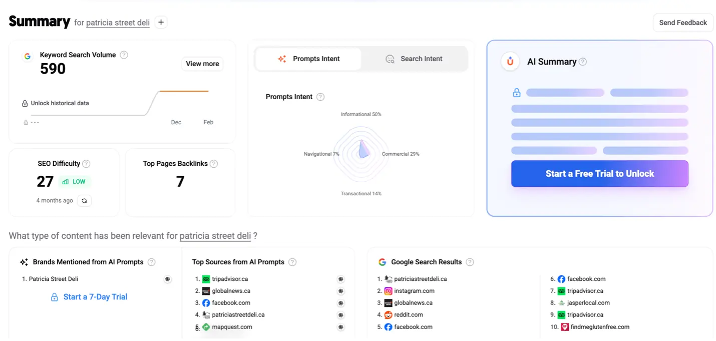This screenshot has width=716, height=341.
Task: Click ChatGPT icon on tripadvisor.ca source row
Action: pyautogui.click(x=341, y=279)
